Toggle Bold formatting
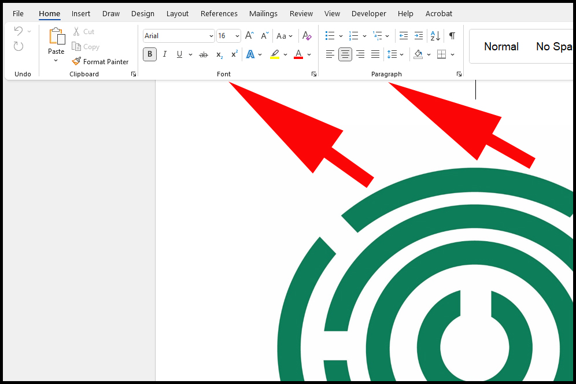The image size is (576, 384). [150, 54]
